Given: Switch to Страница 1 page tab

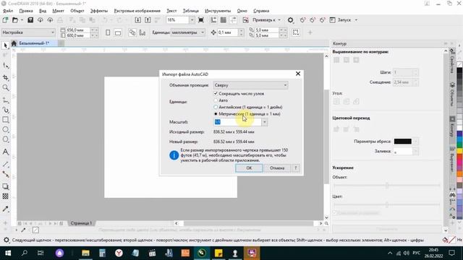Looking at the screenshot, I should pos(81,223).
